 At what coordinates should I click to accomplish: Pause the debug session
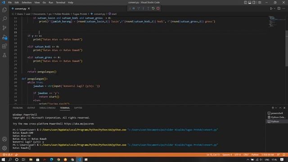click(x=134, y=9)
